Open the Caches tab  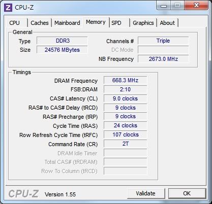tap(40, 23)
